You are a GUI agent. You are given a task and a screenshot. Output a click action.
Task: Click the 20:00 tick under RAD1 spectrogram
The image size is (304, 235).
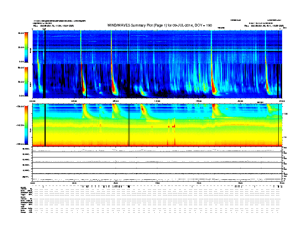pos(240,101)
